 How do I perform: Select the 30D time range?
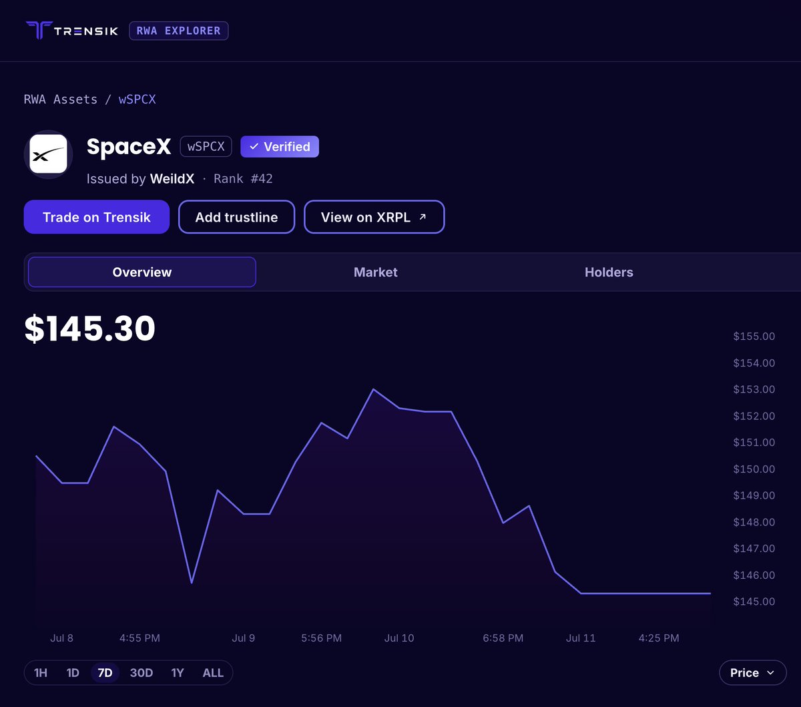point(142,673)
